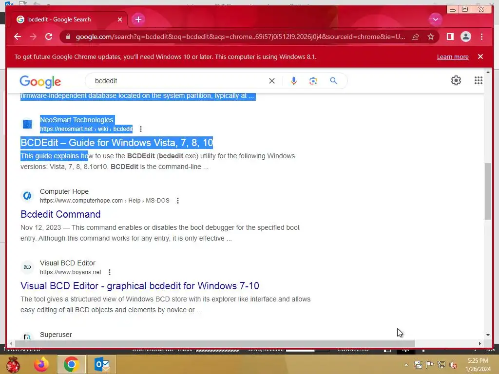Open the Learn more link
499x374 pixels.
(453, 57)
